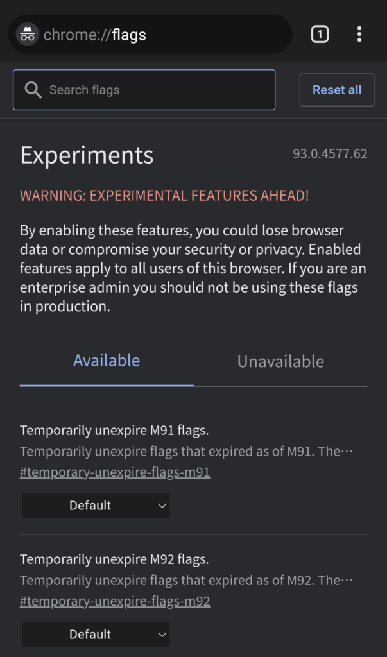Switch to the Unavailable tab
Viewport: 387px width, 657px height.
point(280,361)
